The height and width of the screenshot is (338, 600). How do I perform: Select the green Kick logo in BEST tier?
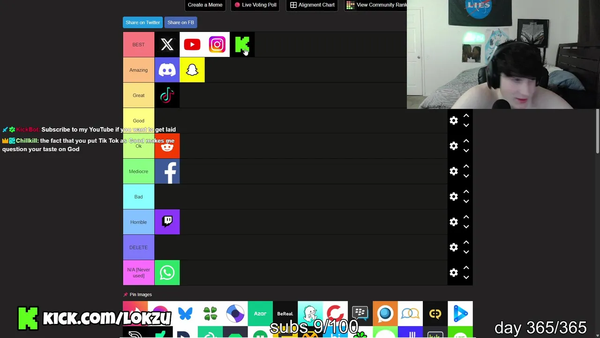(242, 45)
